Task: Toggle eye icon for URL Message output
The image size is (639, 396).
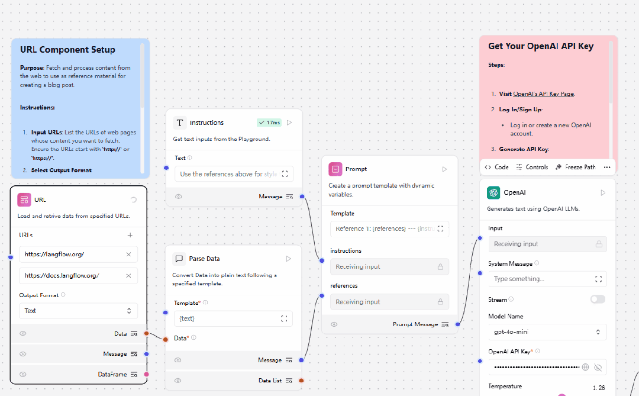Action: pyautogui.click(x=23, y=354)
